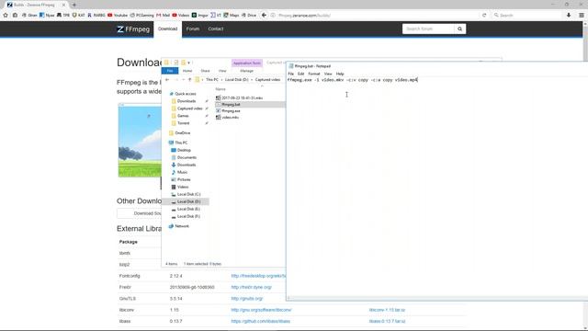Image resolution: width=588 pixels, height=331 pixels.
Task: Open the Firefox hamburger menu
Action: tap(582, 15)
